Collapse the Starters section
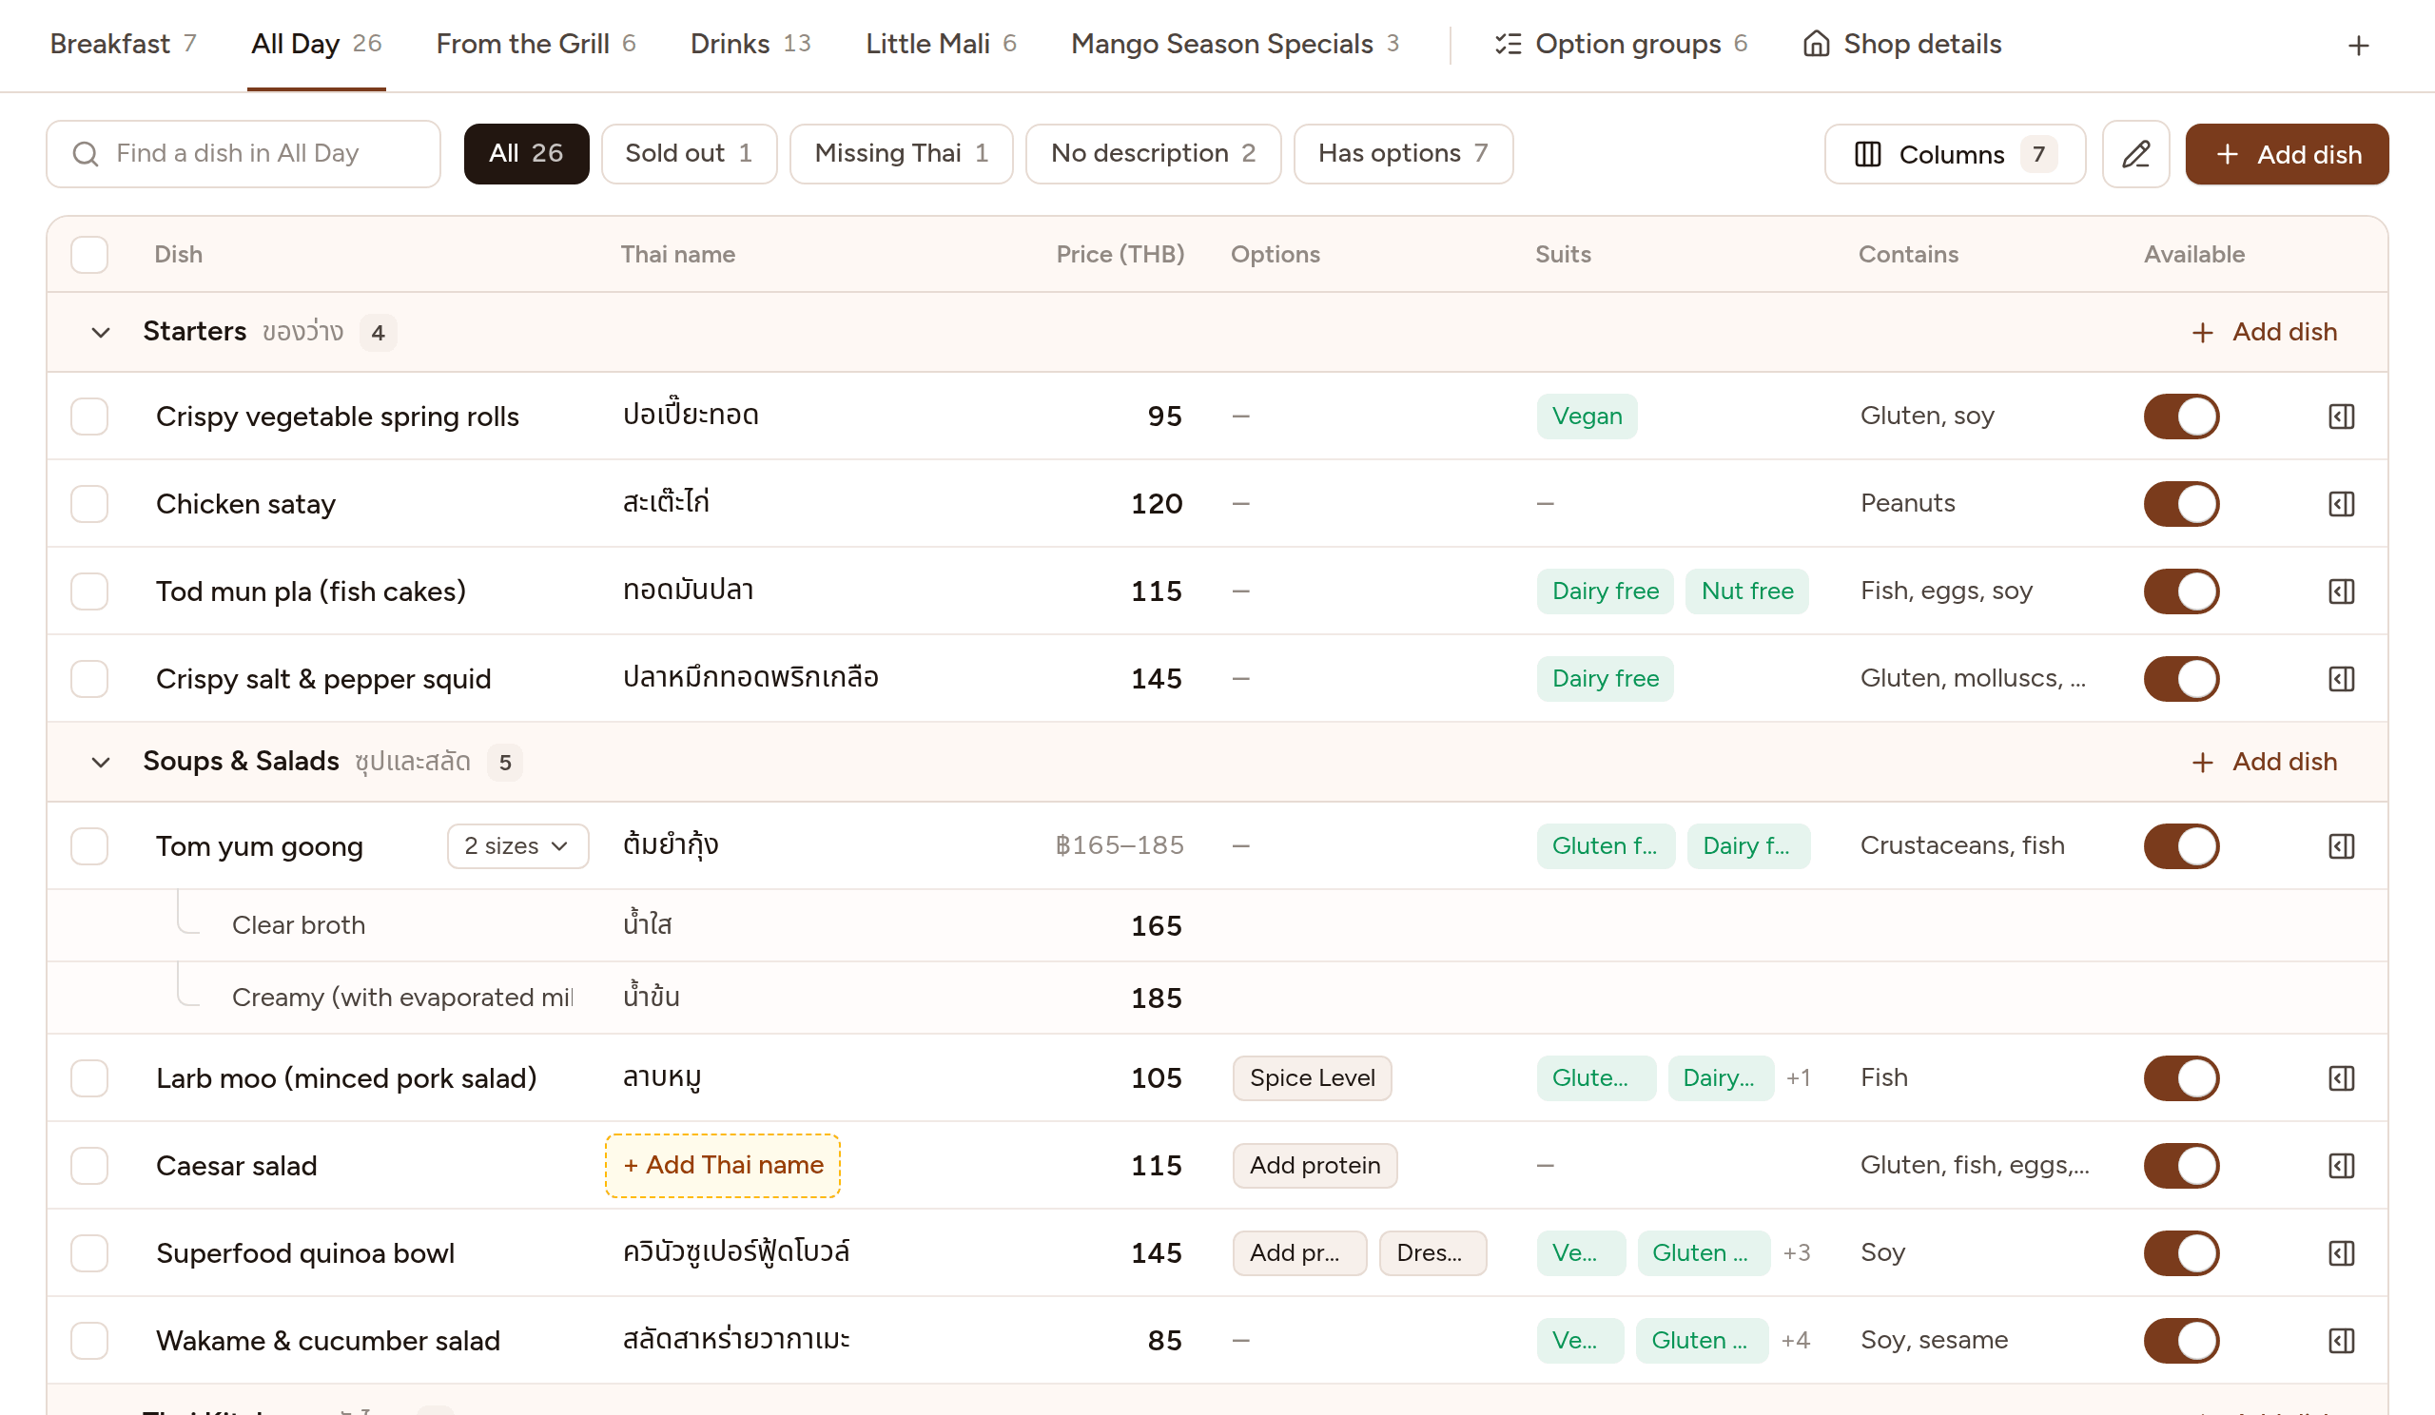The image size is (2435, 1415). point(101,332)
